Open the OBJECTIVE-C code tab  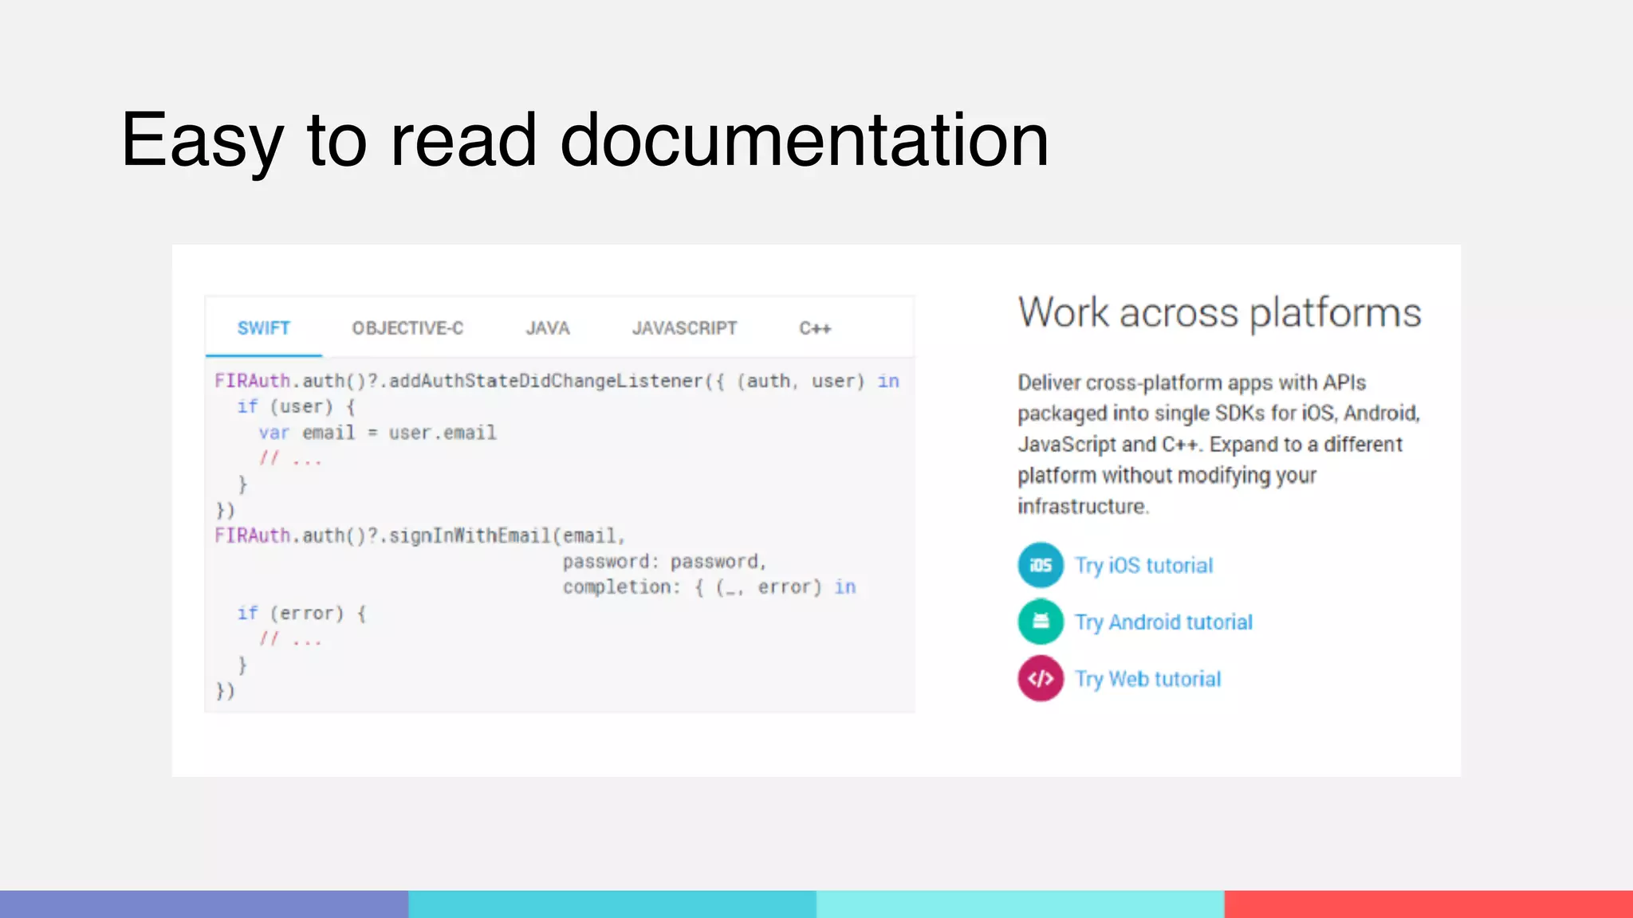tap(407, 328)
